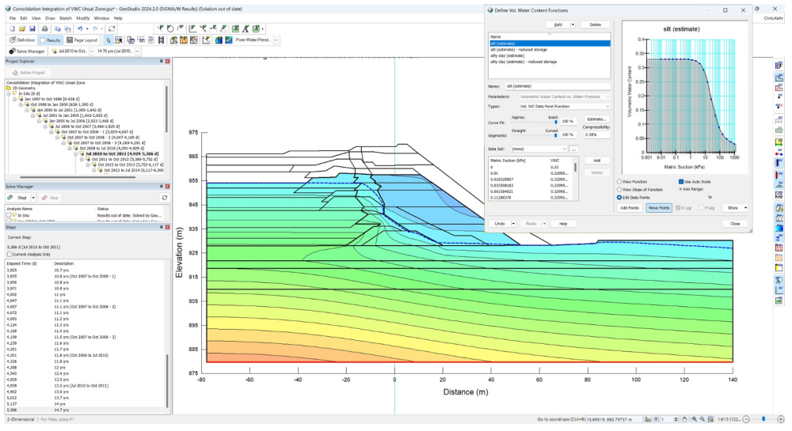Click the Draw Contours icon
Screen dimensions: 792x431
tap(219, 40)
